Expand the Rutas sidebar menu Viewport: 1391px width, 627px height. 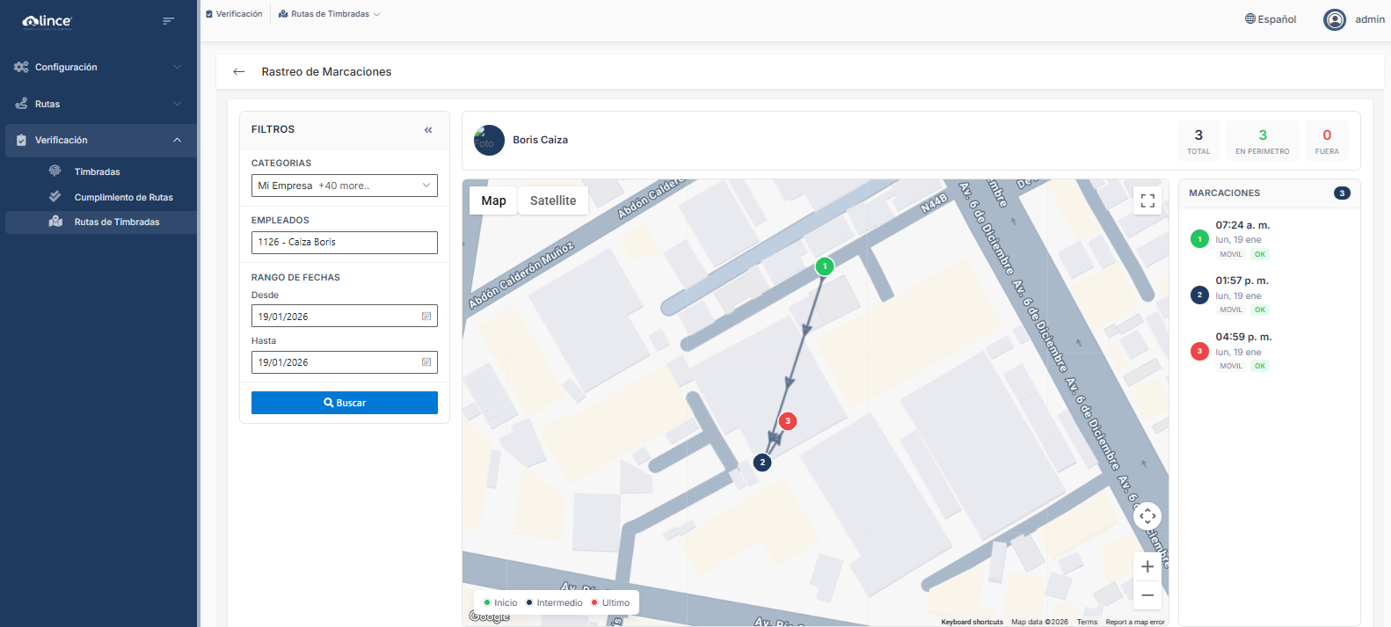point(98,104)
